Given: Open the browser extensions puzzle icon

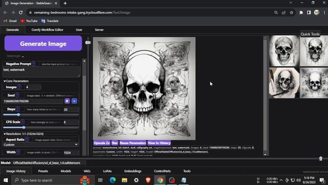Looking at the screenshot, I should coord(301,12).
